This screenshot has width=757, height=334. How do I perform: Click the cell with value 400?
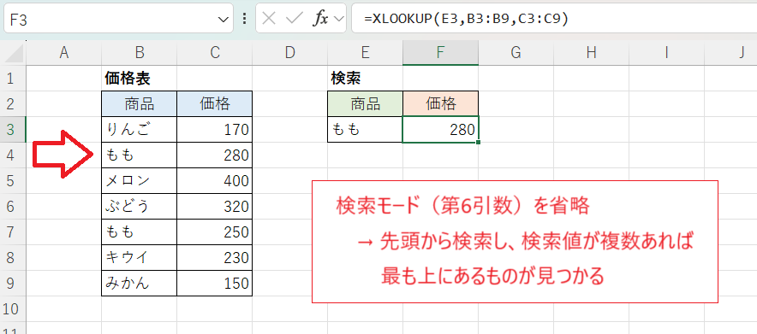(x=215, y=180)
